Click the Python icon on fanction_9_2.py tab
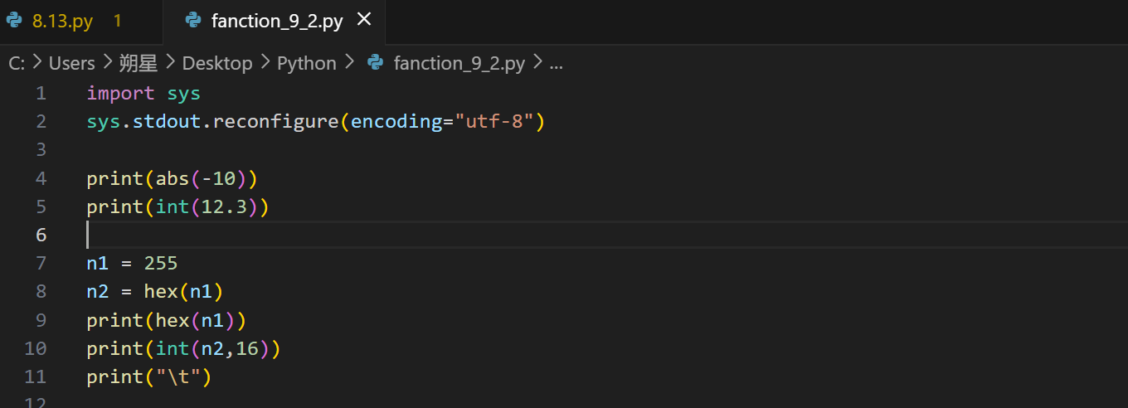The width and height of the screenshot is (1128, 408). click(x=193, y=21)
